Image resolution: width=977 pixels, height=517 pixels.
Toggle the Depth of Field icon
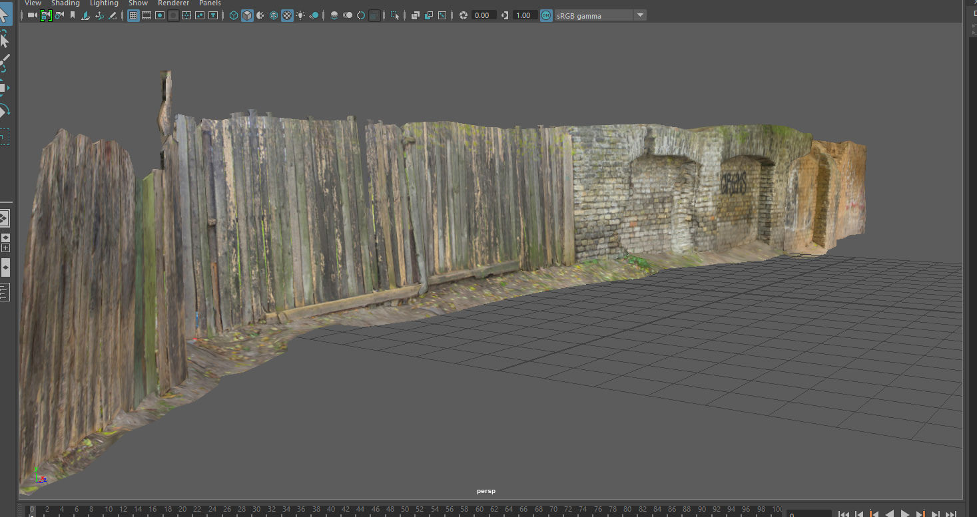click(x=375, y=15)
